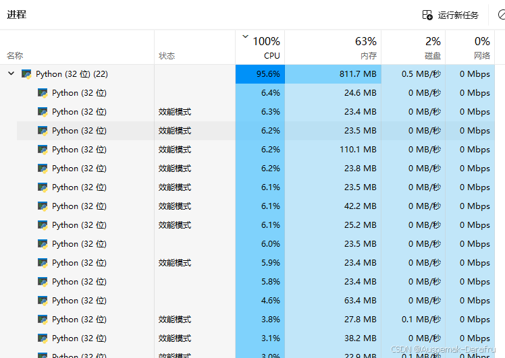This screenshot has height=358, width=505.
Task: Click Python icon in the 110.1 MB row
Action: tap(43, 150)
